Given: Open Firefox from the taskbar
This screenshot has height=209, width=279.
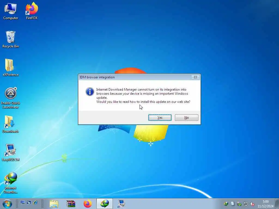Looking at the screenshot, I should pos(87,204).
